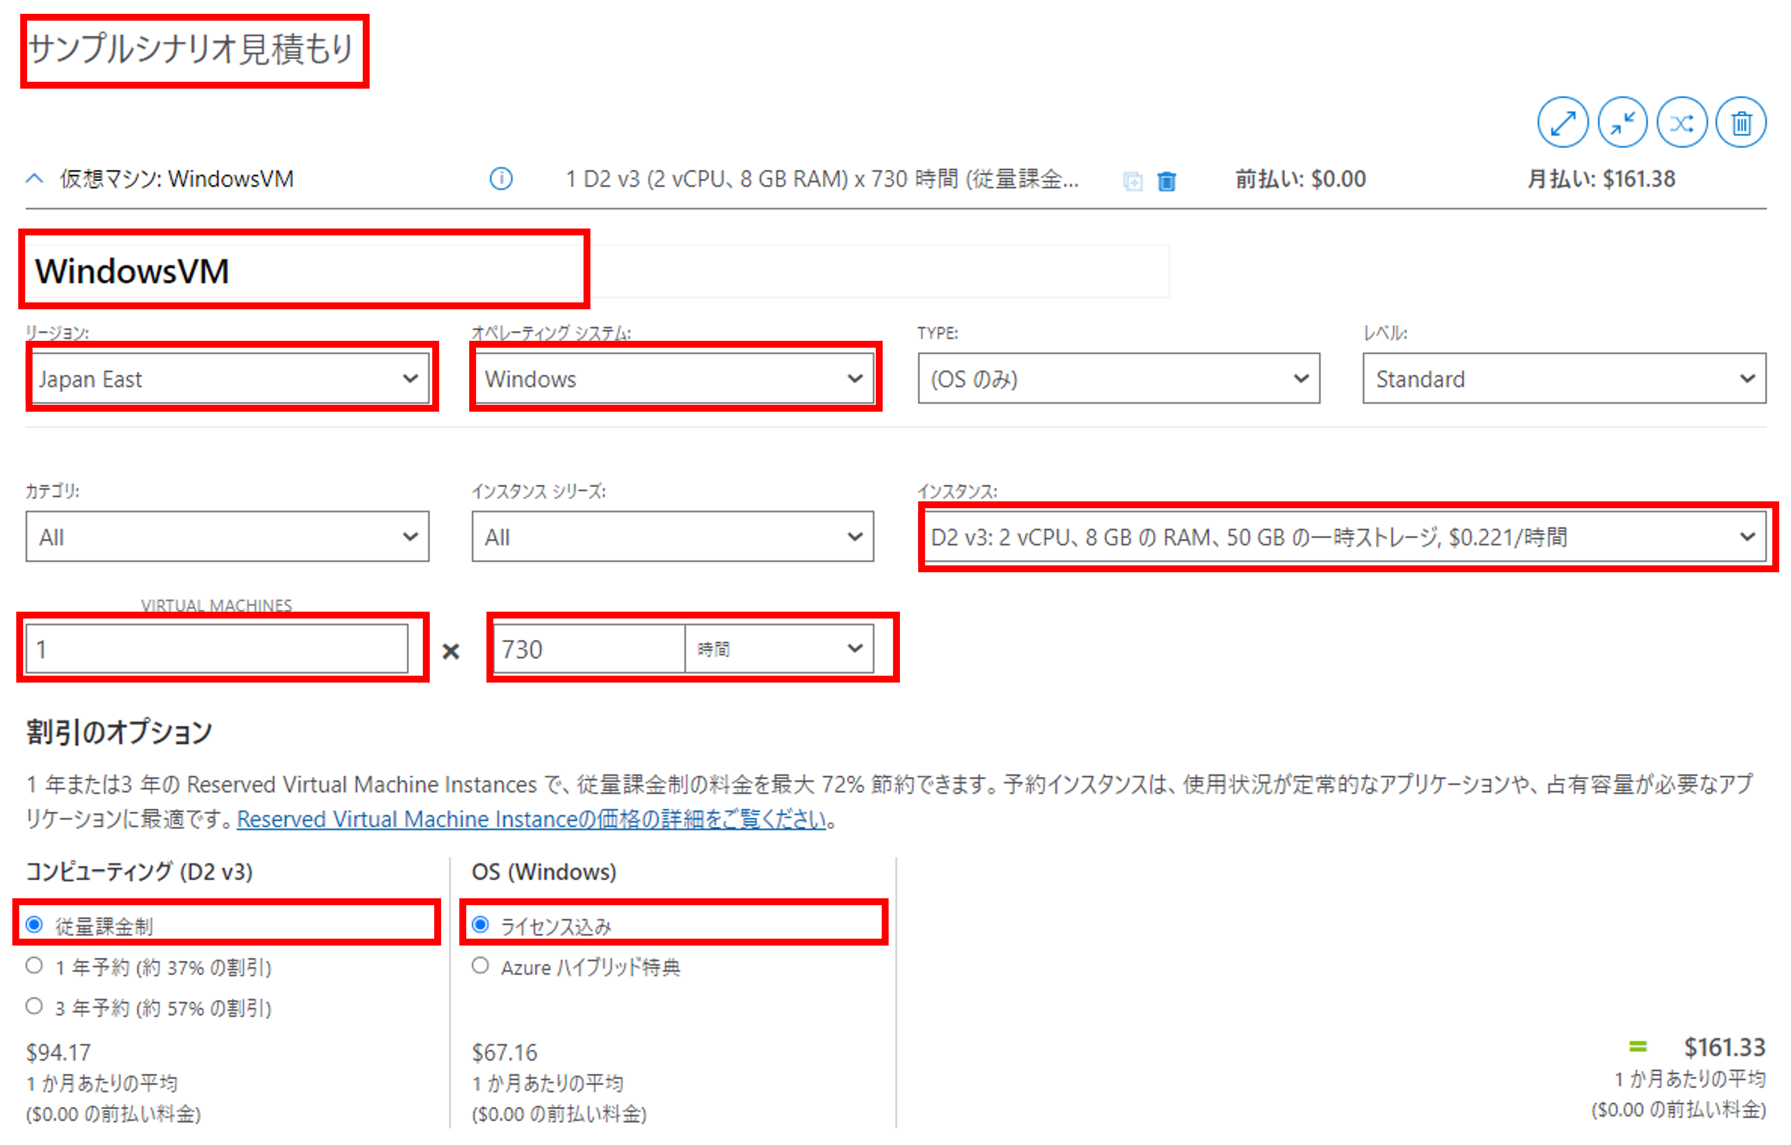Open Reserved Virtual Machine Instance pricing link
The width and height of the screenshot is (1791, 1145).
[x=531, y=818]
